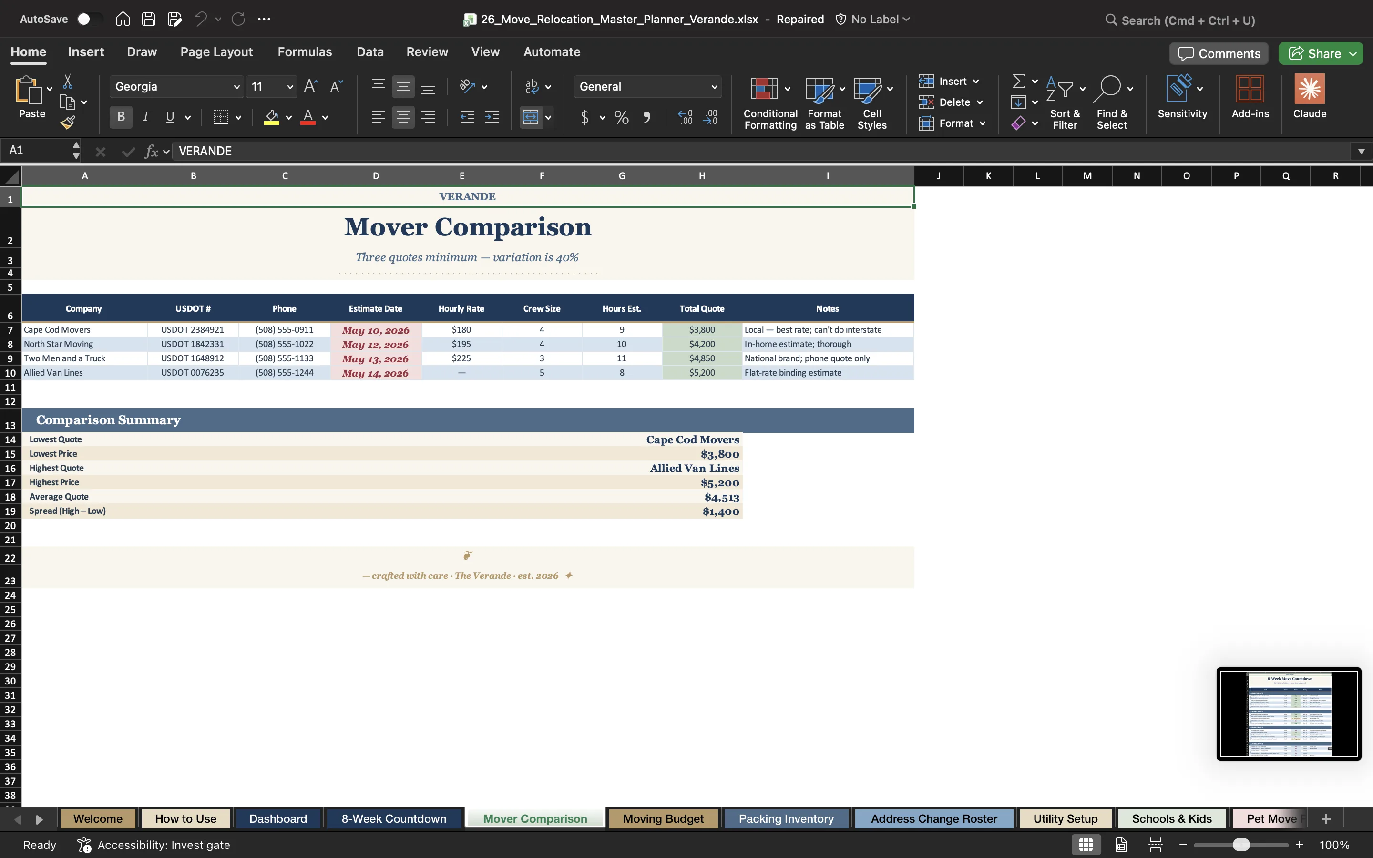Image resolution: width=1373 pixels, height=858 pixels.
Task: Click the zoom slider handle
Action: [x=1241, y=845]
